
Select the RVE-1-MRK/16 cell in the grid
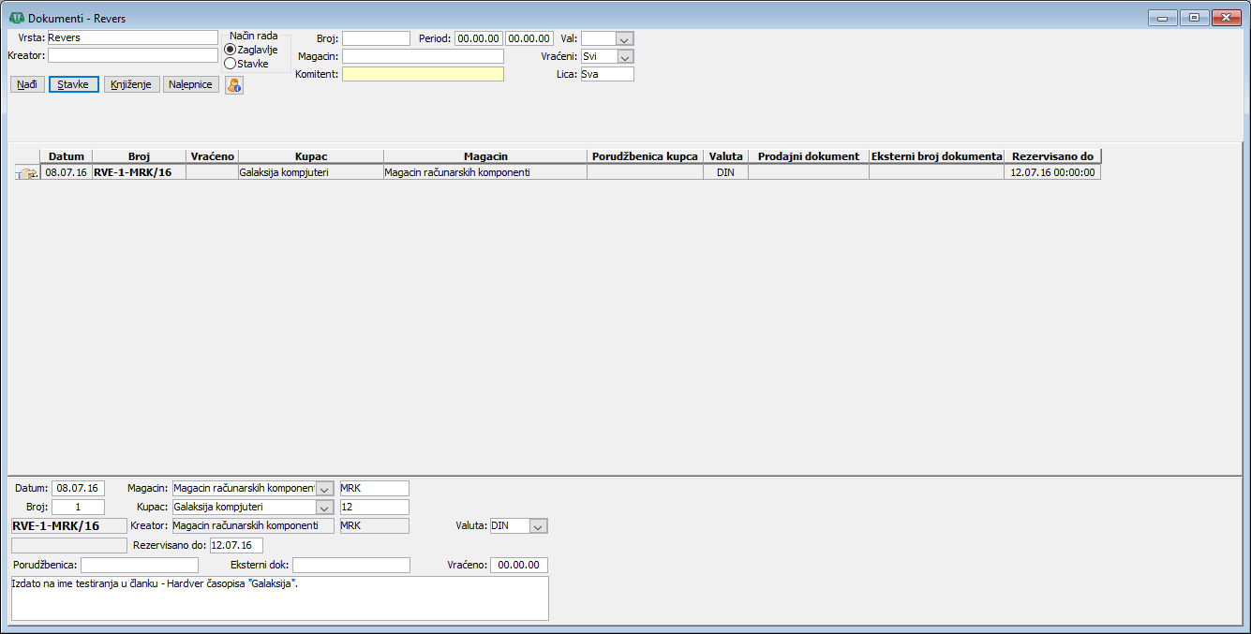(138, 173)
